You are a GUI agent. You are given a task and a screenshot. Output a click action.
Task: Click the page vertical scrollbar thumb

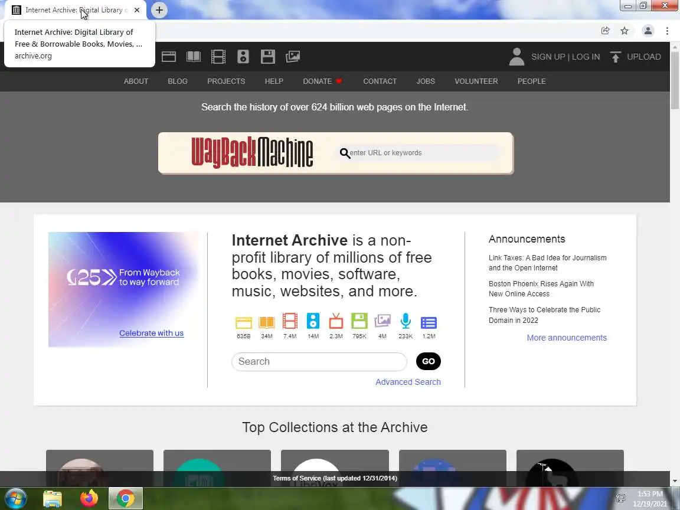point(675,80)
